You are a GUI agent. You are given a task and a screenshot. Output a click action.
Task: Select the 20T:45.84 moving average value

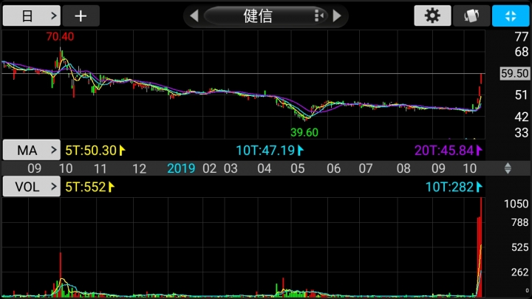click(449, 150)
